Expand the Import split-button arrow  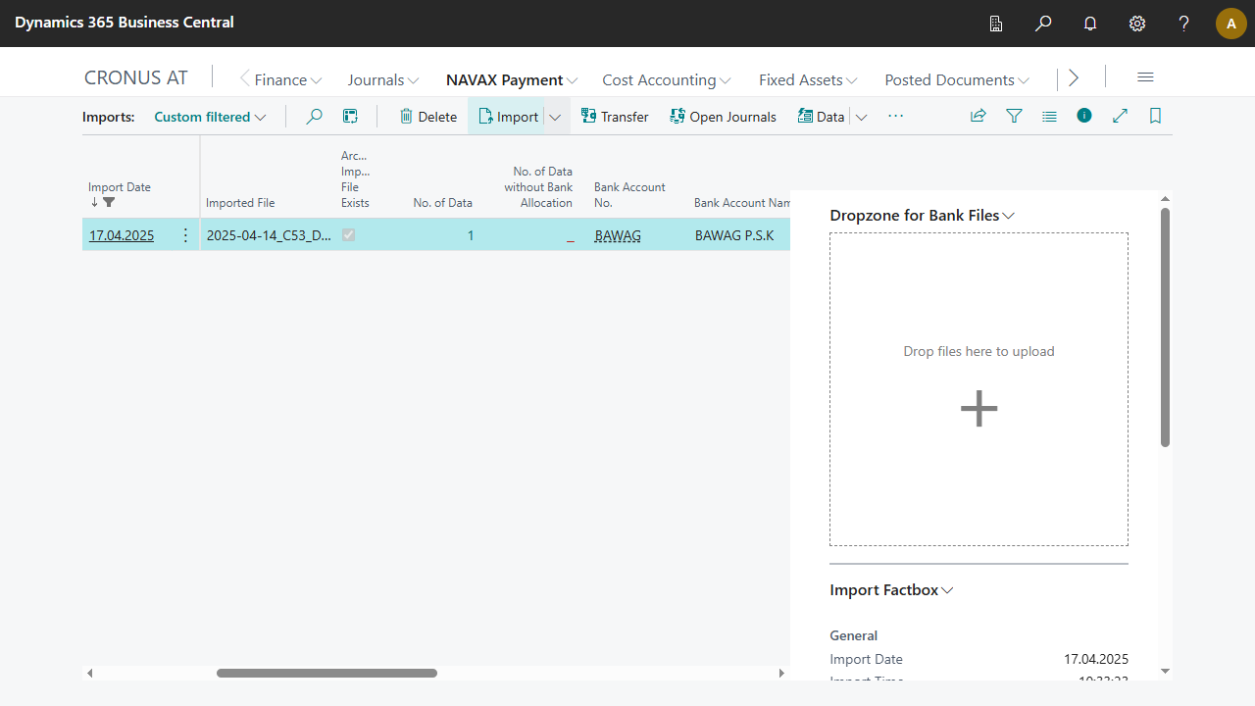point(555,117)
